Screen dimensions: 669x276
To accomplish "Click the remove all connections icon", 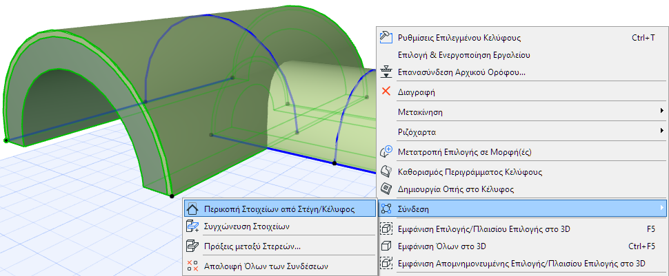I will pyautogui.click(x=192, y=266).
